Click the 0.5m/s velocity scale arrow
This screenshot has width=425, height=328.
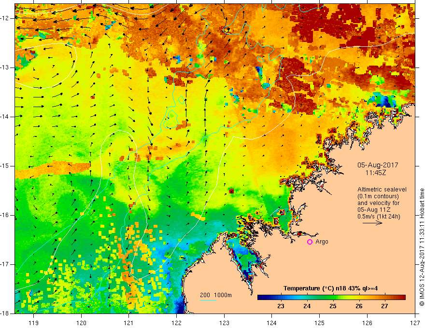coord(372,223)
